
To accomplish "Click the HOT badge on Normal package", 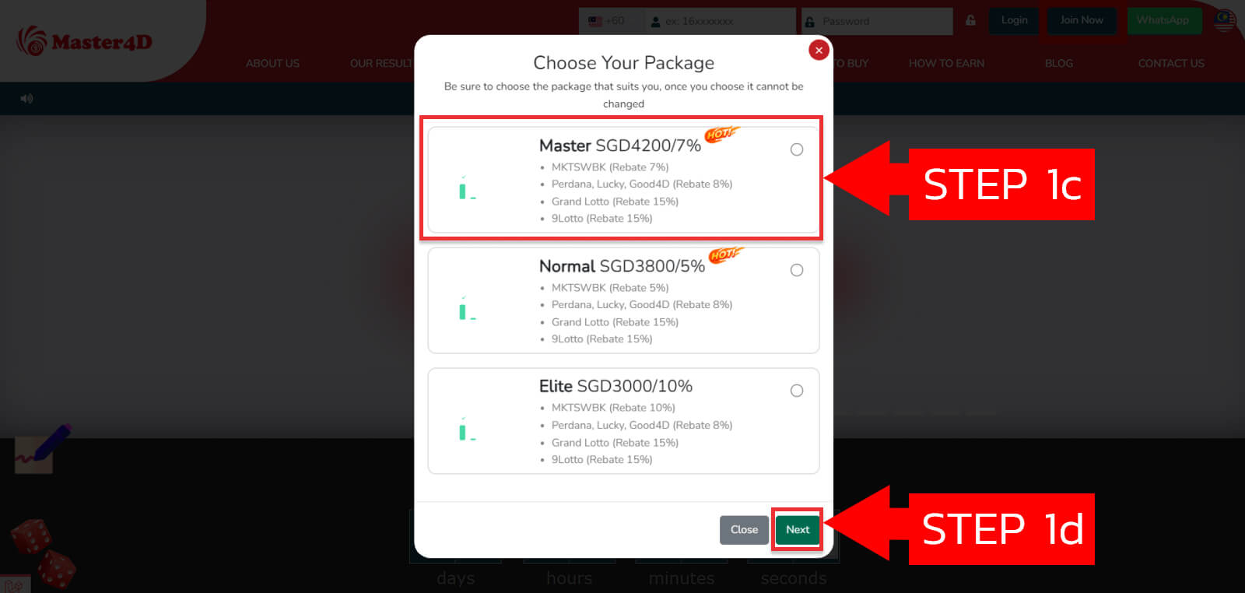I will pyautogui.click(x=725, y=254).
